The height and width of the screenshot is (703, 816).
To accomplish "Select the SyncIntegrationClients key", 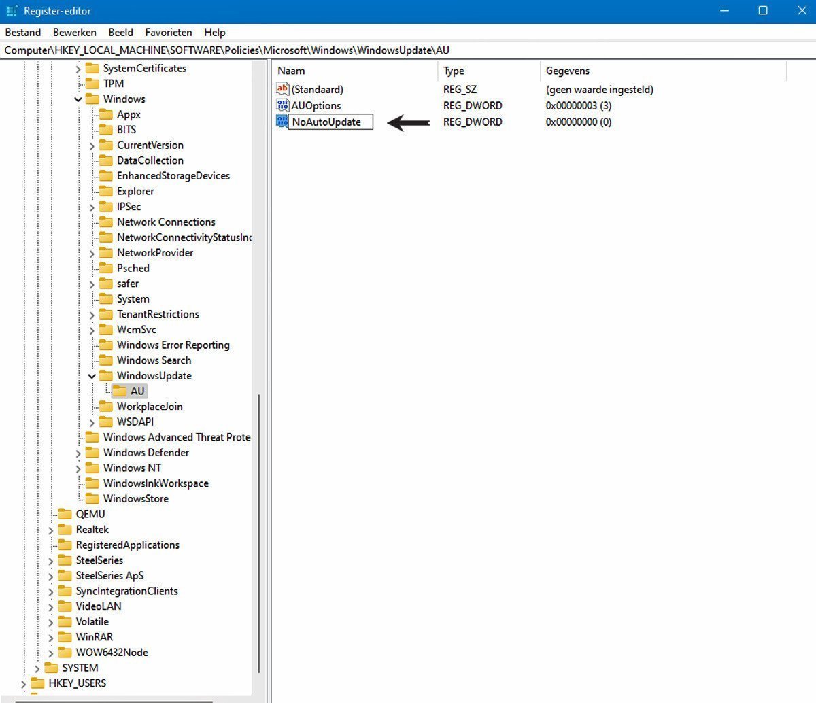I will (x=127, y=591).
